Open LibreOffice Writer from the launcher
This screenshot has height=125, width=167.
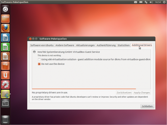click(x=5, y=37)
